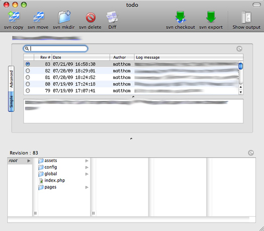Click the Revision : 83 label

pos(24,153)
